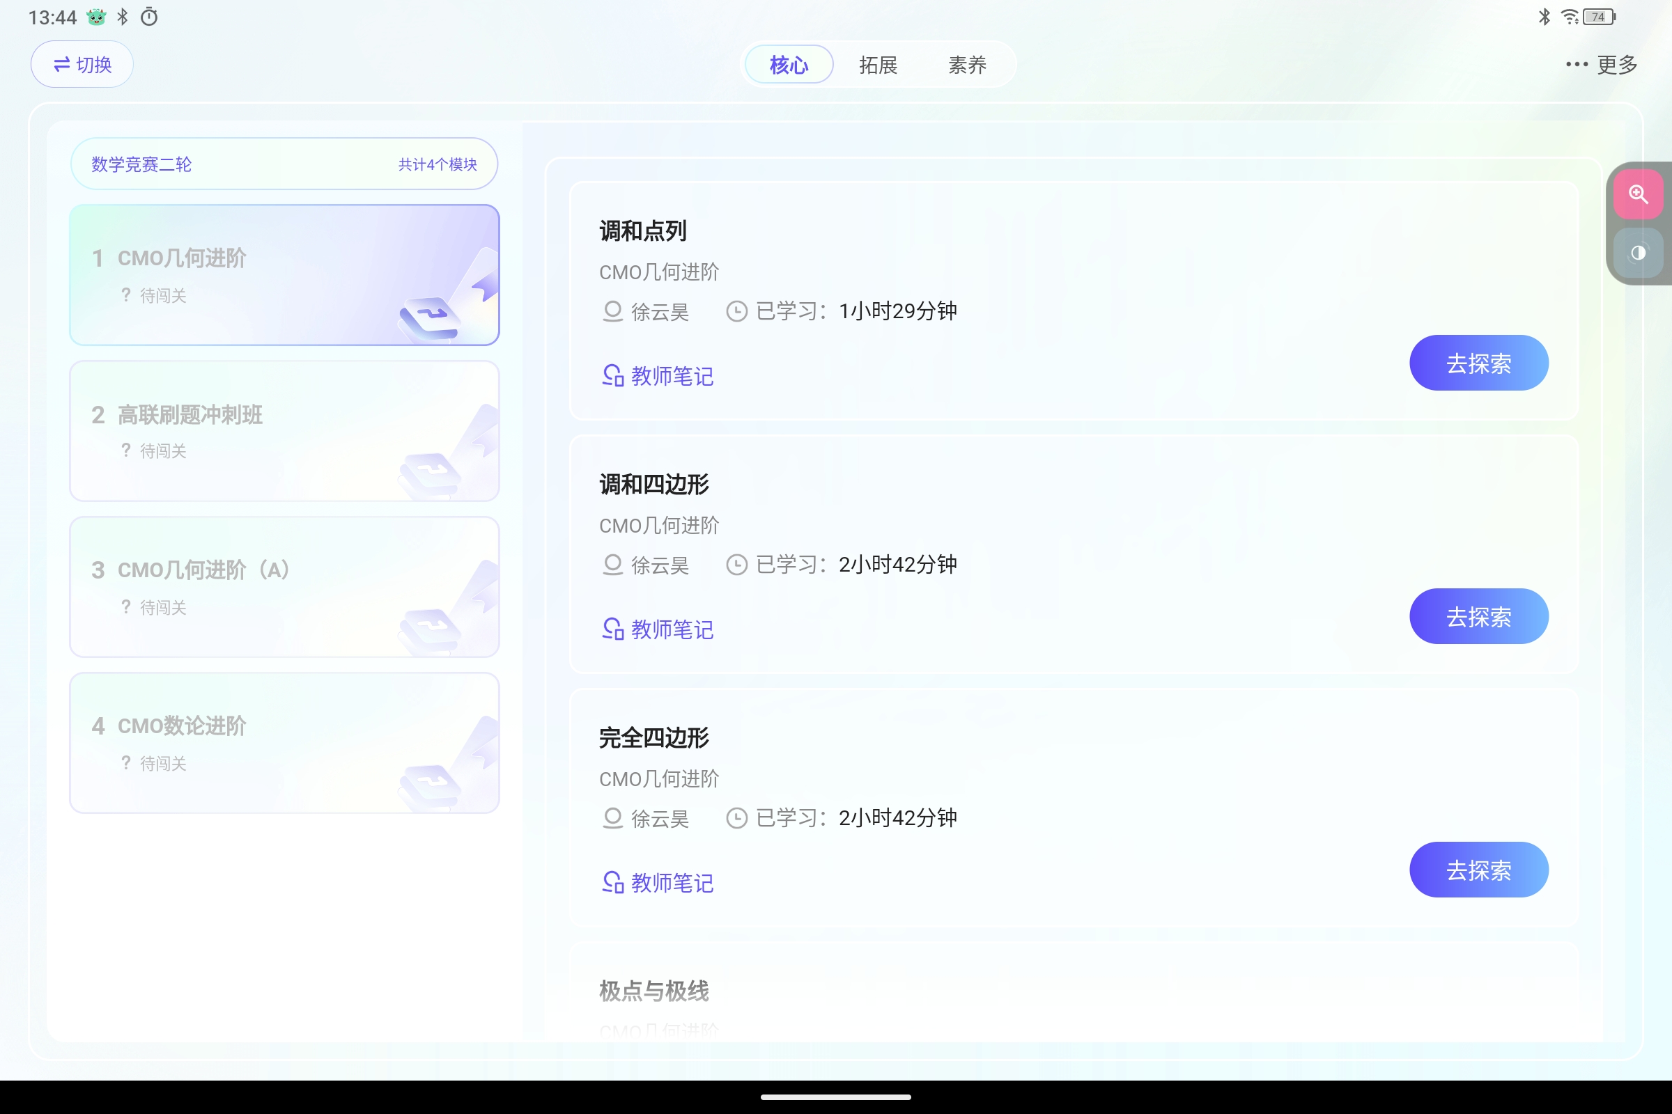Image resolution: width=1672 pixels, height=1114 pixels.
Task: Click the clock icon in 调和四边形 card
Action: pyautogui.click(x=736, y=565)
